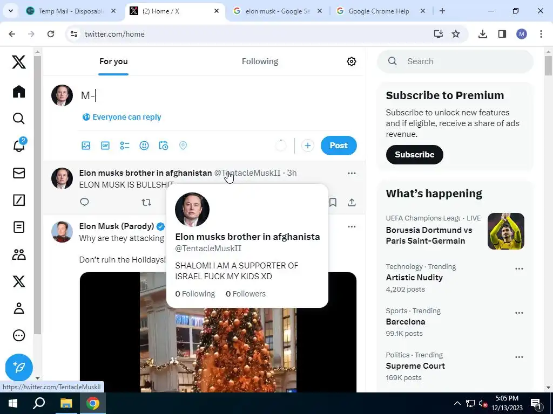Open Borussia Dortmund vs Paris Saint-Germain trend
This screenshot has width=553, height=414.
pyautogui.click(x=428, y=235)
